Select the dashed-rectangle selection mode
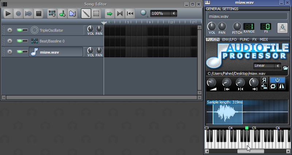292x155 pixels. coord(96,13)
